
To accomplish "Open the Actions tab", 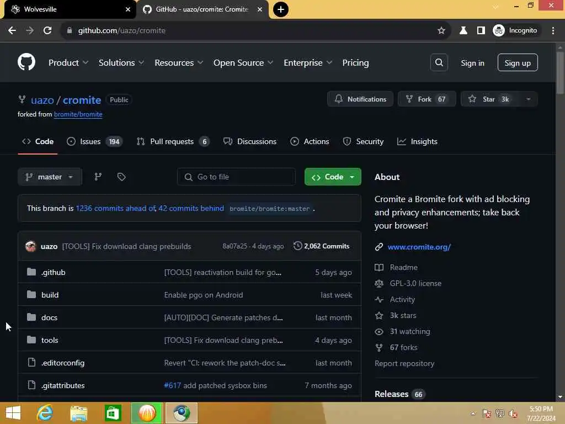I will (310, 141).
